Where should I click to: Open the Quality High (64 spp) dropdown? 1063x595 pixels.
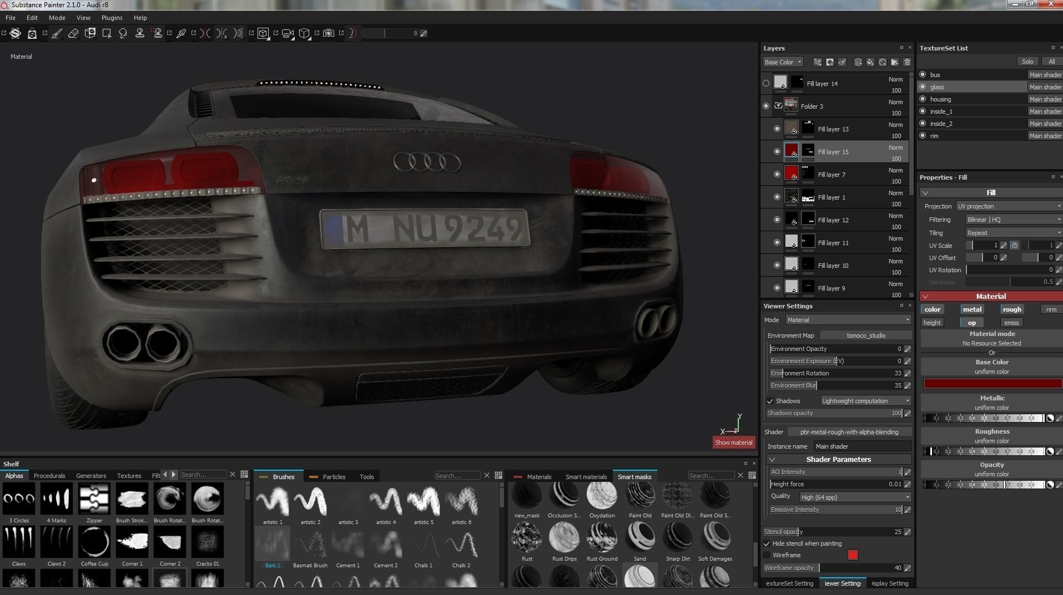pos(855,497)
